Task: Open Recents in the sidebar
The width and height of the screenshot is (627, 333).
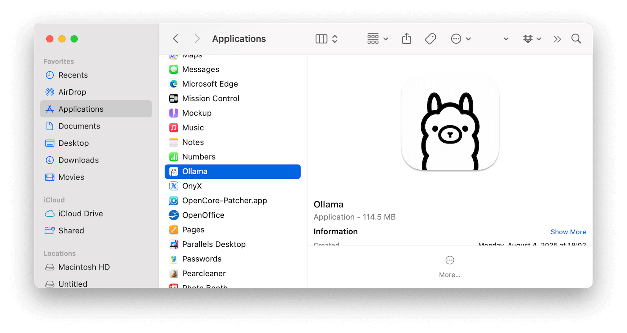Action: (96, 75)
